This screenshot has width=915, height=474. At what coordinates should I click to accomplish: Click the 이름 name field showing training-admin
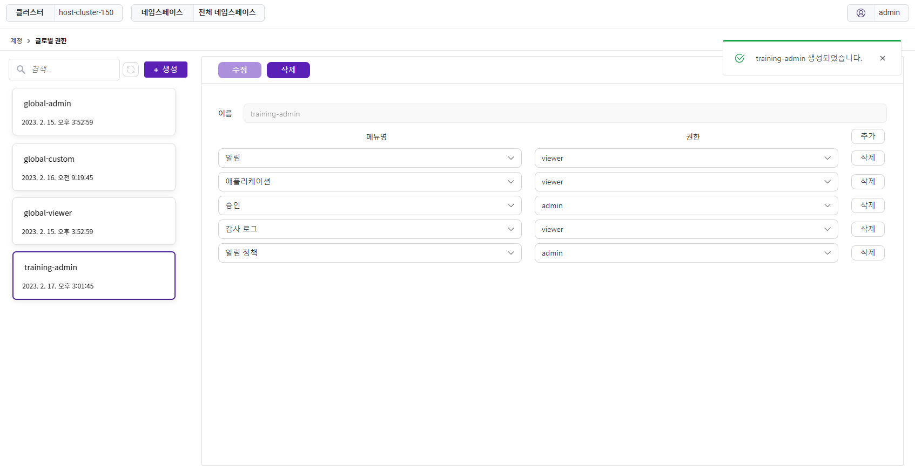pos(565,113)
